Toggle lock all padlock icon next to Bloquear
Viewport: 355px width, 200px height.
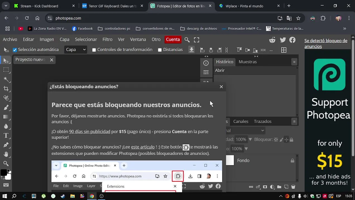tap(292, 140)
